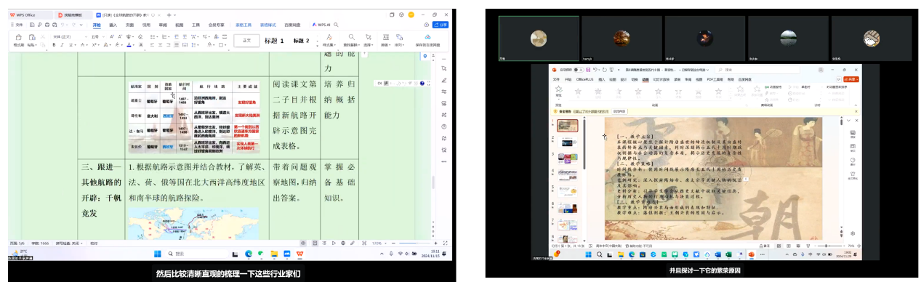Screen dimensions: 921x282
Task: Click the Bold formatting icon in WPS
Action: click(x=54, y=45)
